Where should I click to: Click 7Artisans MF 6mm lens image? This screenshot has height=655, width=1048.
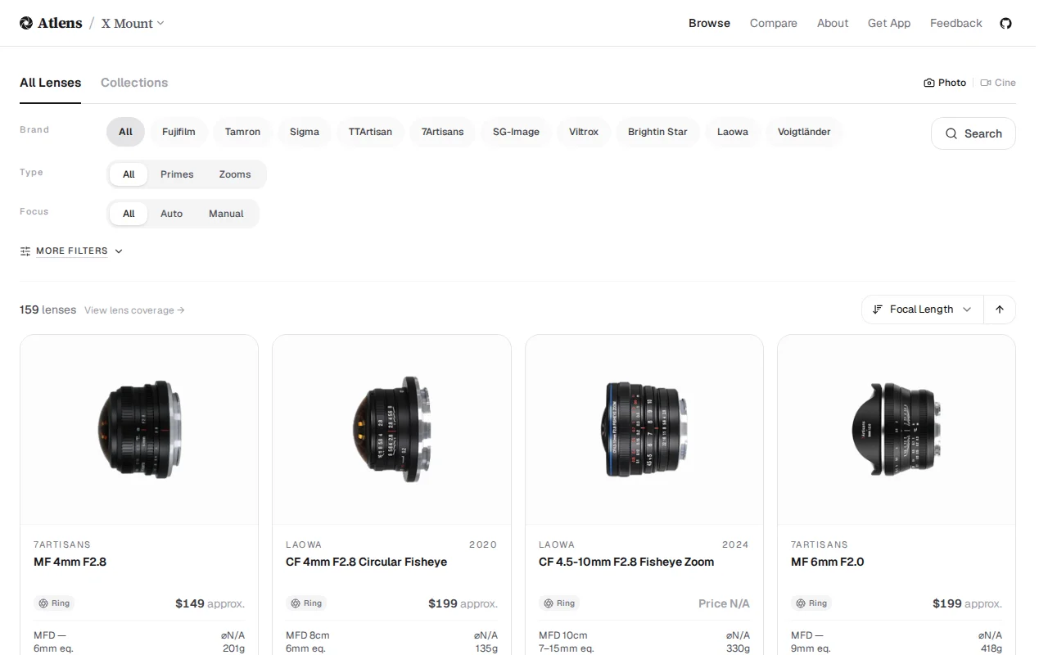click(897, 430)
